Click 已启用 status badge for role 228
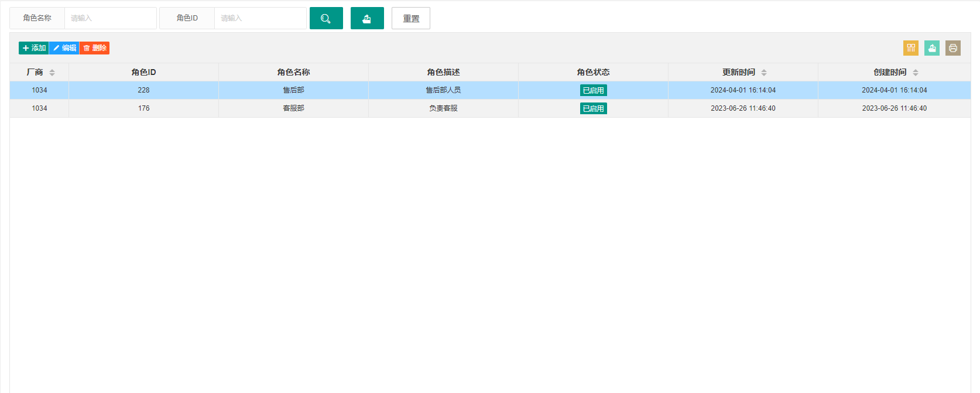This screenshot has height=393, width=980. (594, 90)
